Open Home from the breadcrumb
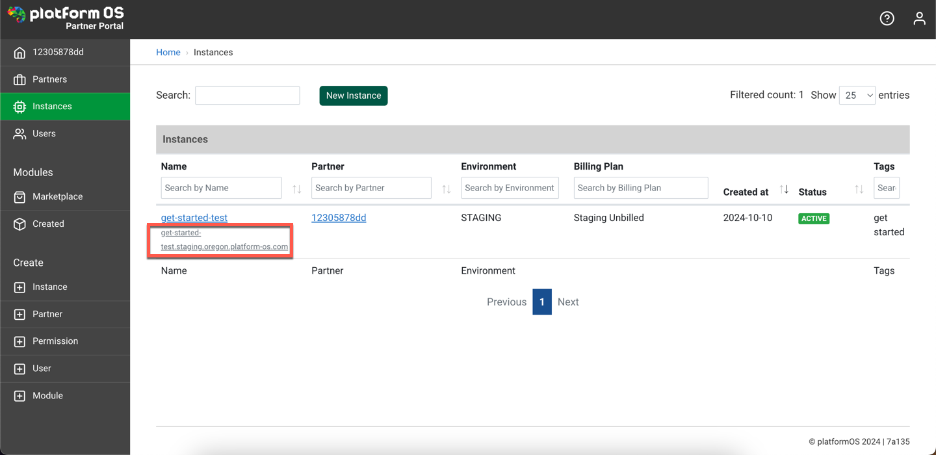The image size is (936, 455). point(168,52)
